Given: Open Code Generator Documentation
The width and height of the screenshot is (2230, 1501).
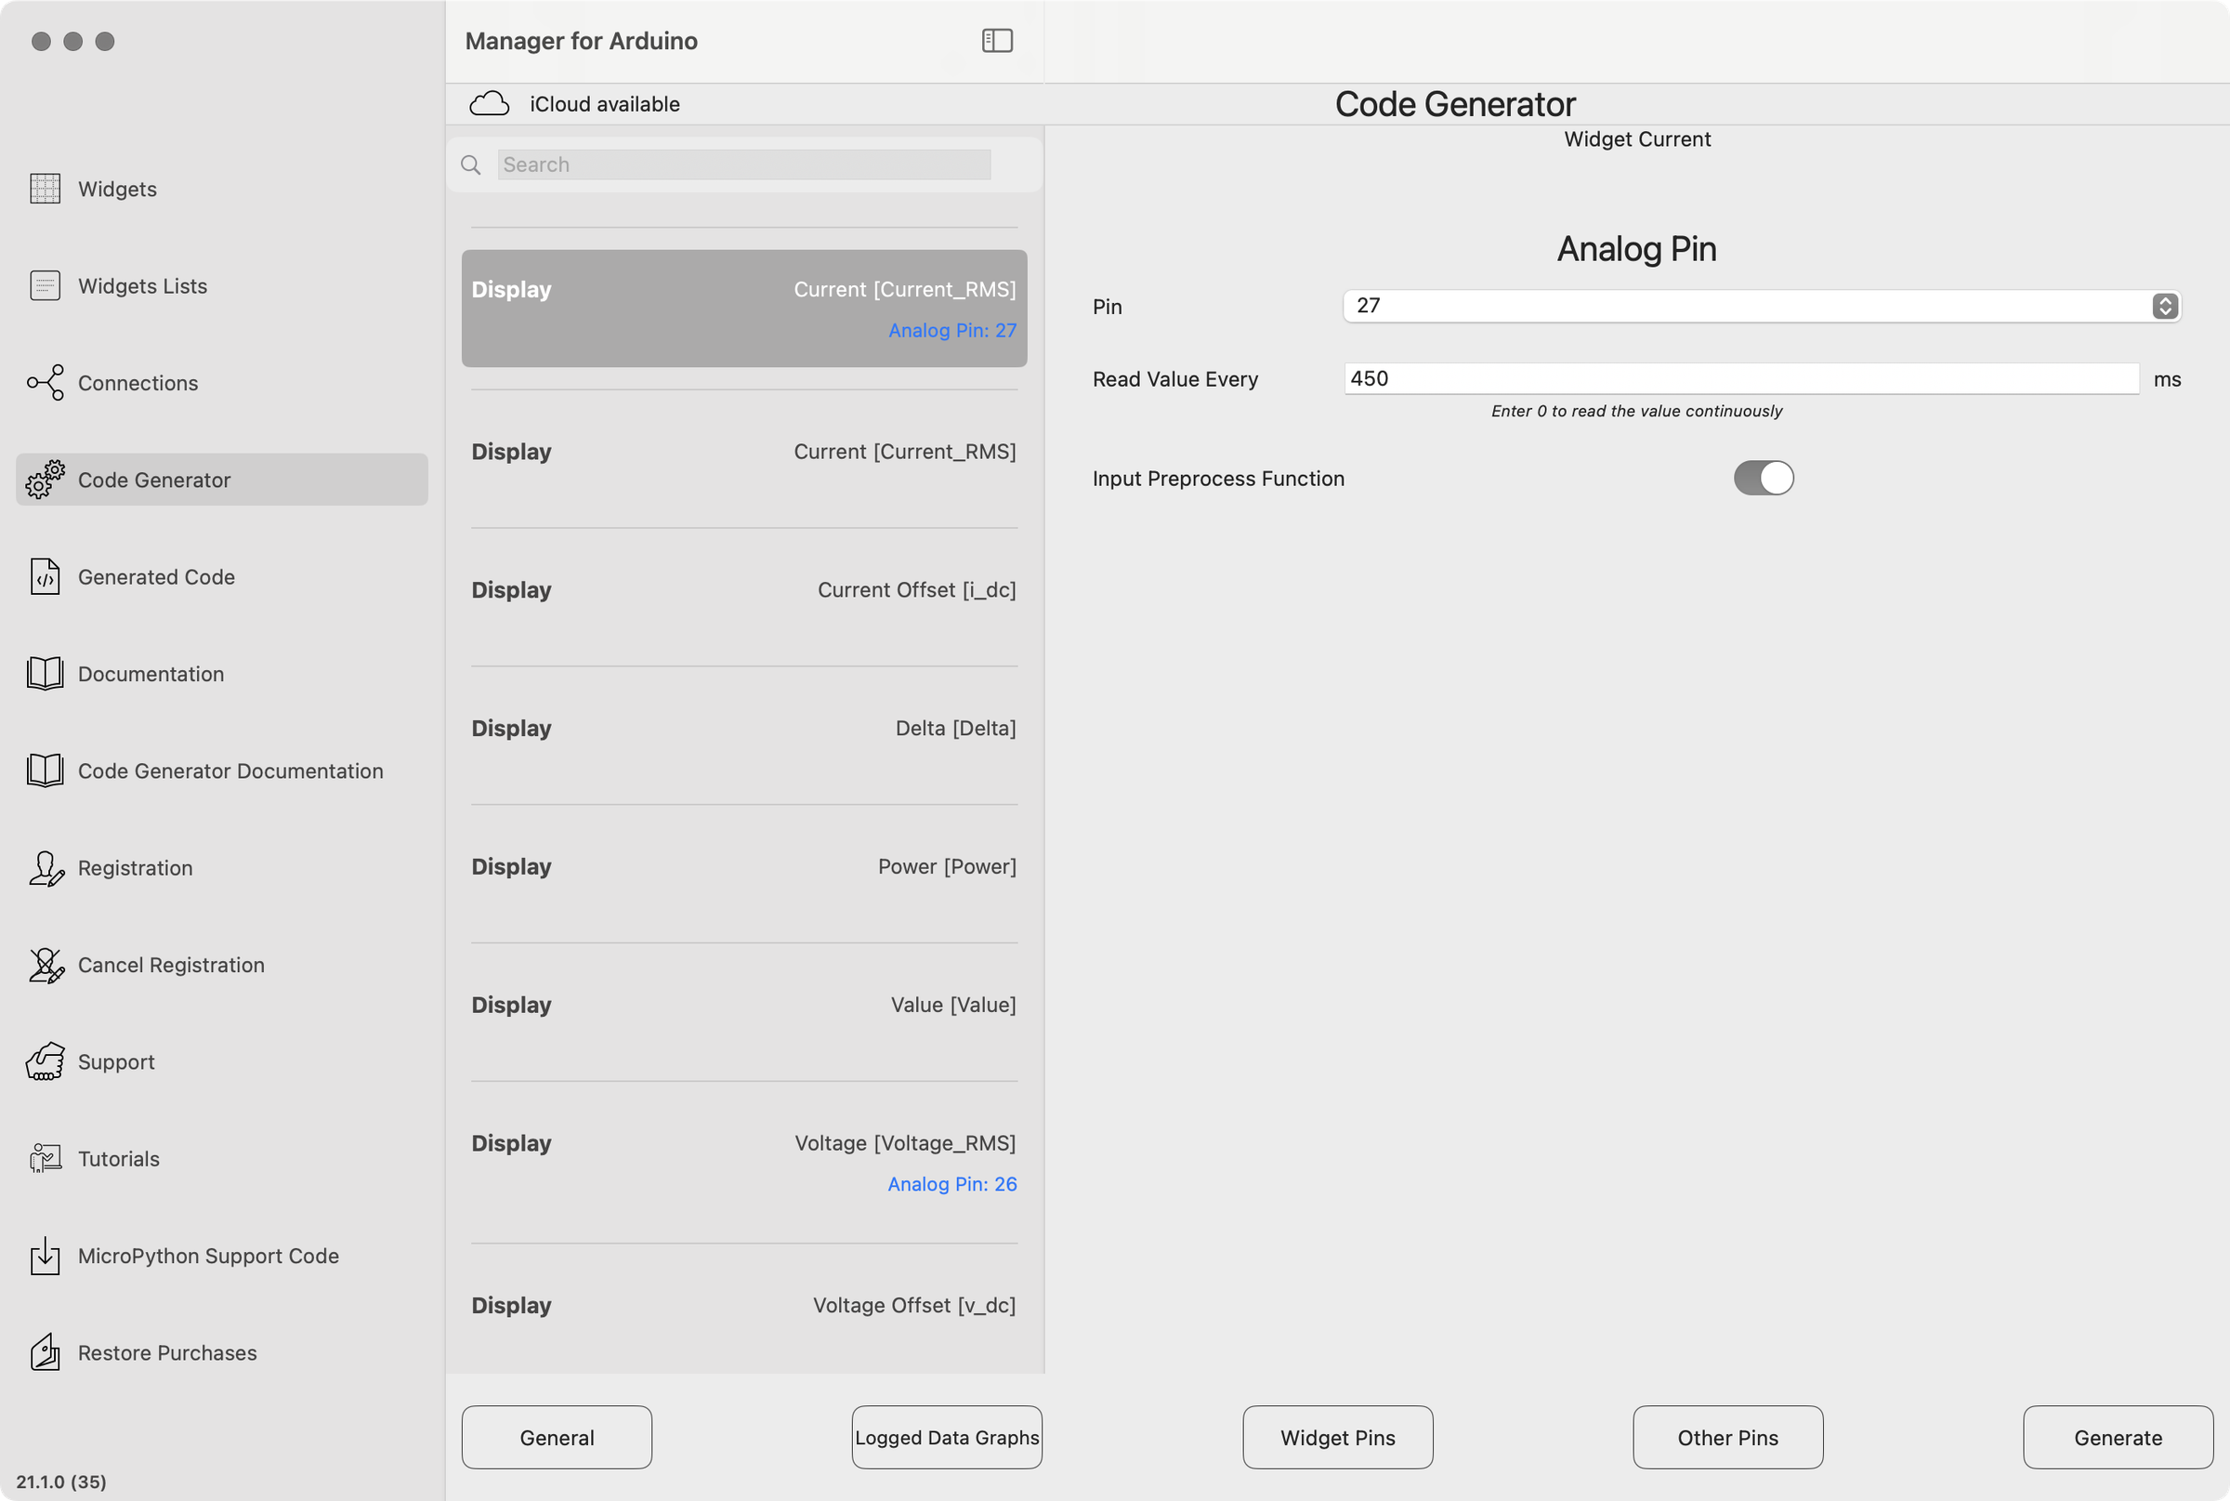Looking at the screenshot, I should point(230,770).
